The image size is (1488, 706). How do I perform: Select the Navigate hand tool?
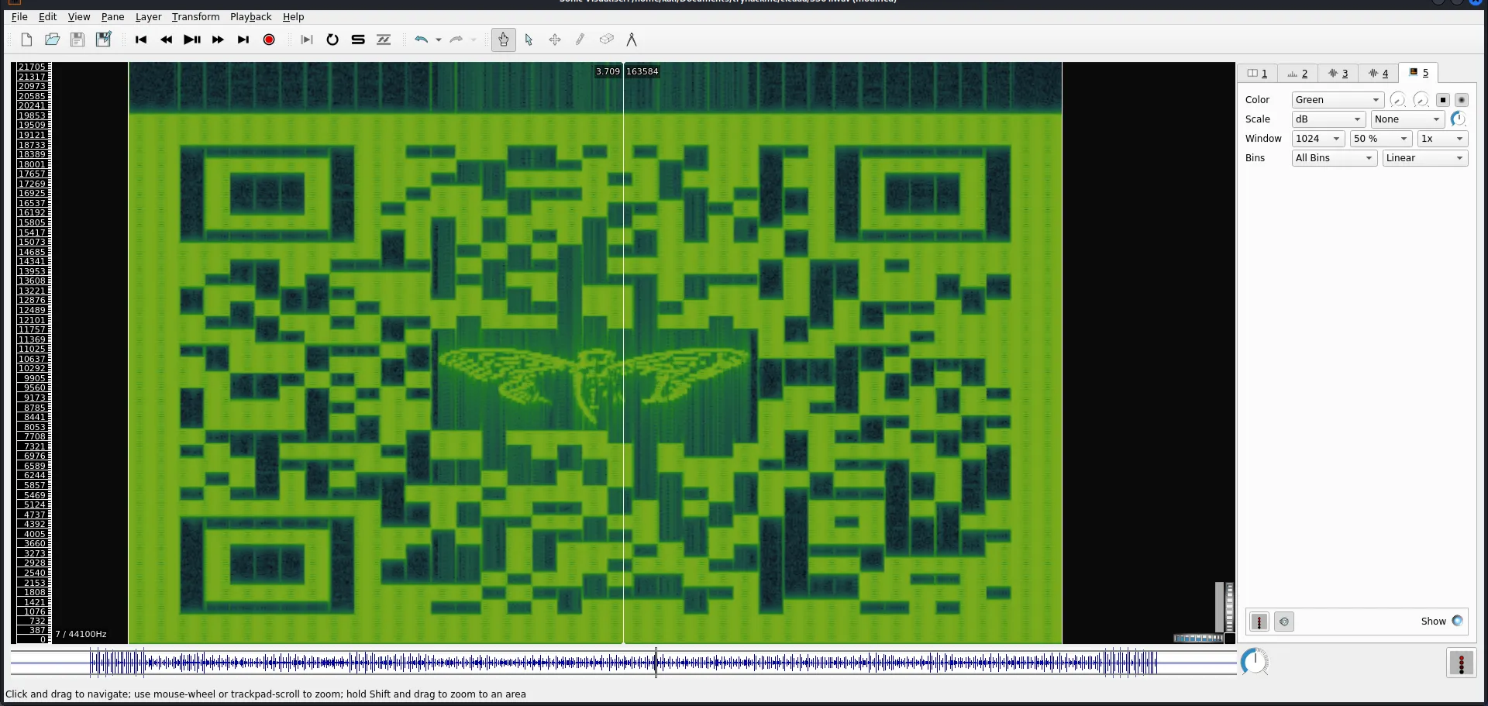click(504, 40)
